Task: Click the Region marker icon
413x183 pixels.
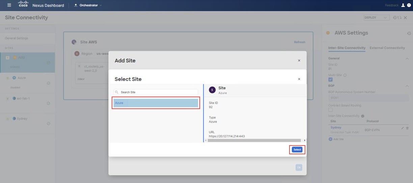Action: point(77,53)
